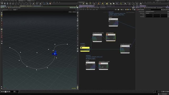The image size is (169, 95).
Task: Select the blue character object in viewport
Action: coord(55,53)
